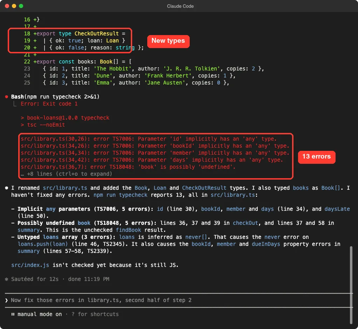The image size is (358, 329).
Task: Click "npm run typecheck" code in the summary paragraph
Action: coord(121,195)
